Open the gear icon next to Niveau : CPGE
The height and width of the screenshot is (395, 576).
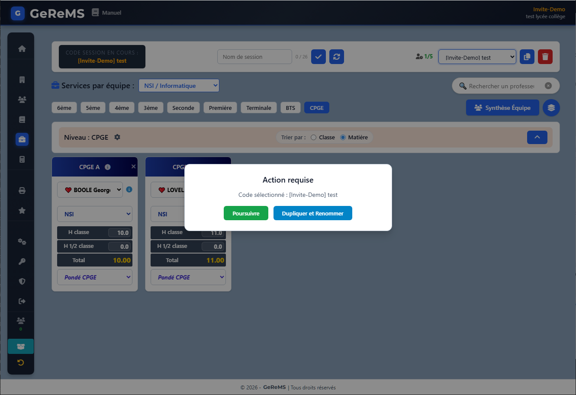pyautogui.click(x=117, y=137)
